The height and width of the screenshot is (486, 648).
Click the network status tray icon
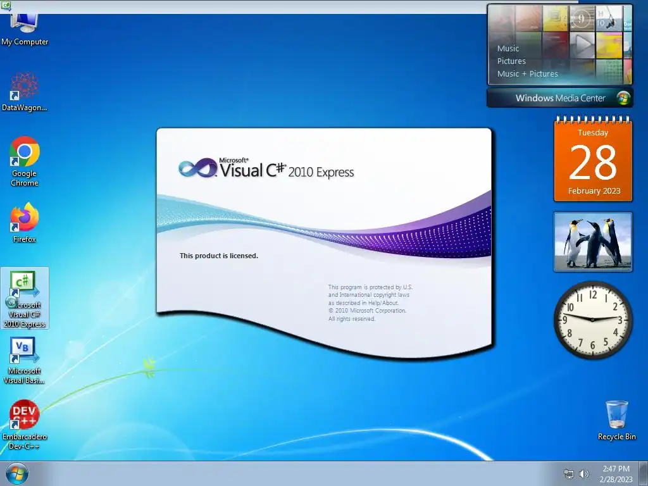pyautogui.click(x=569, y=474)
